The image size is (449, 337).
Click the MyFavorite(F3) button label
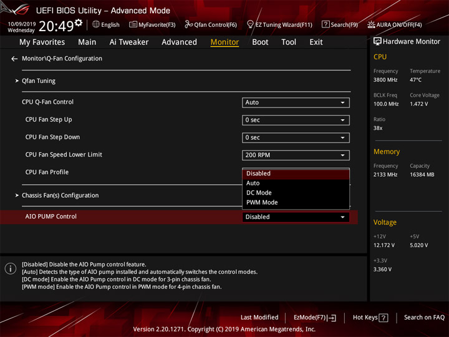coord(157,24)
